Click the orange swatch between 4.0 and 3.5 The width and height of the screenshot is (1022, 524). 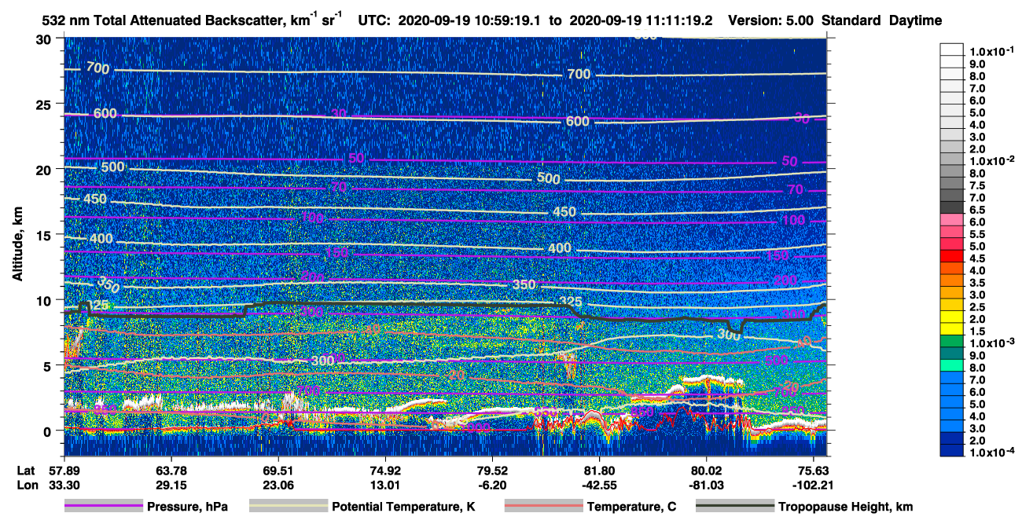[952, 280]
